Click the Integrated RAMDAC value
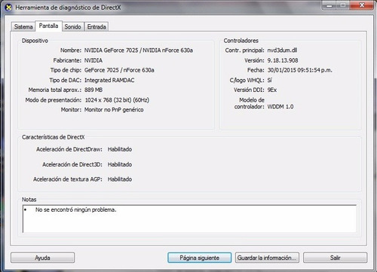 [x=109, y=80]
